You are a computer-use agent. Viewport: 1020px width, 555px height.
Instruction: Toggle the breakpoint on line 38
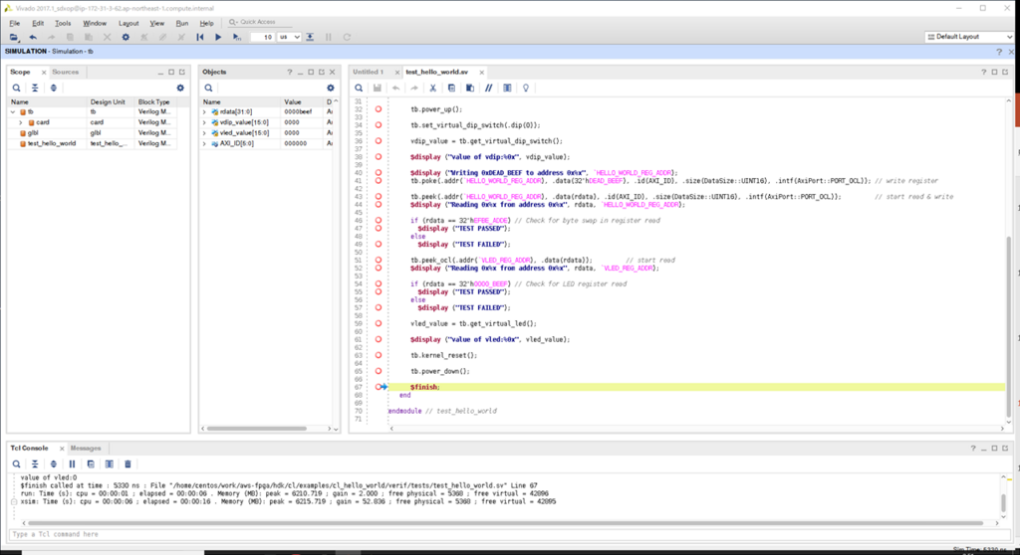coord(378,156)
